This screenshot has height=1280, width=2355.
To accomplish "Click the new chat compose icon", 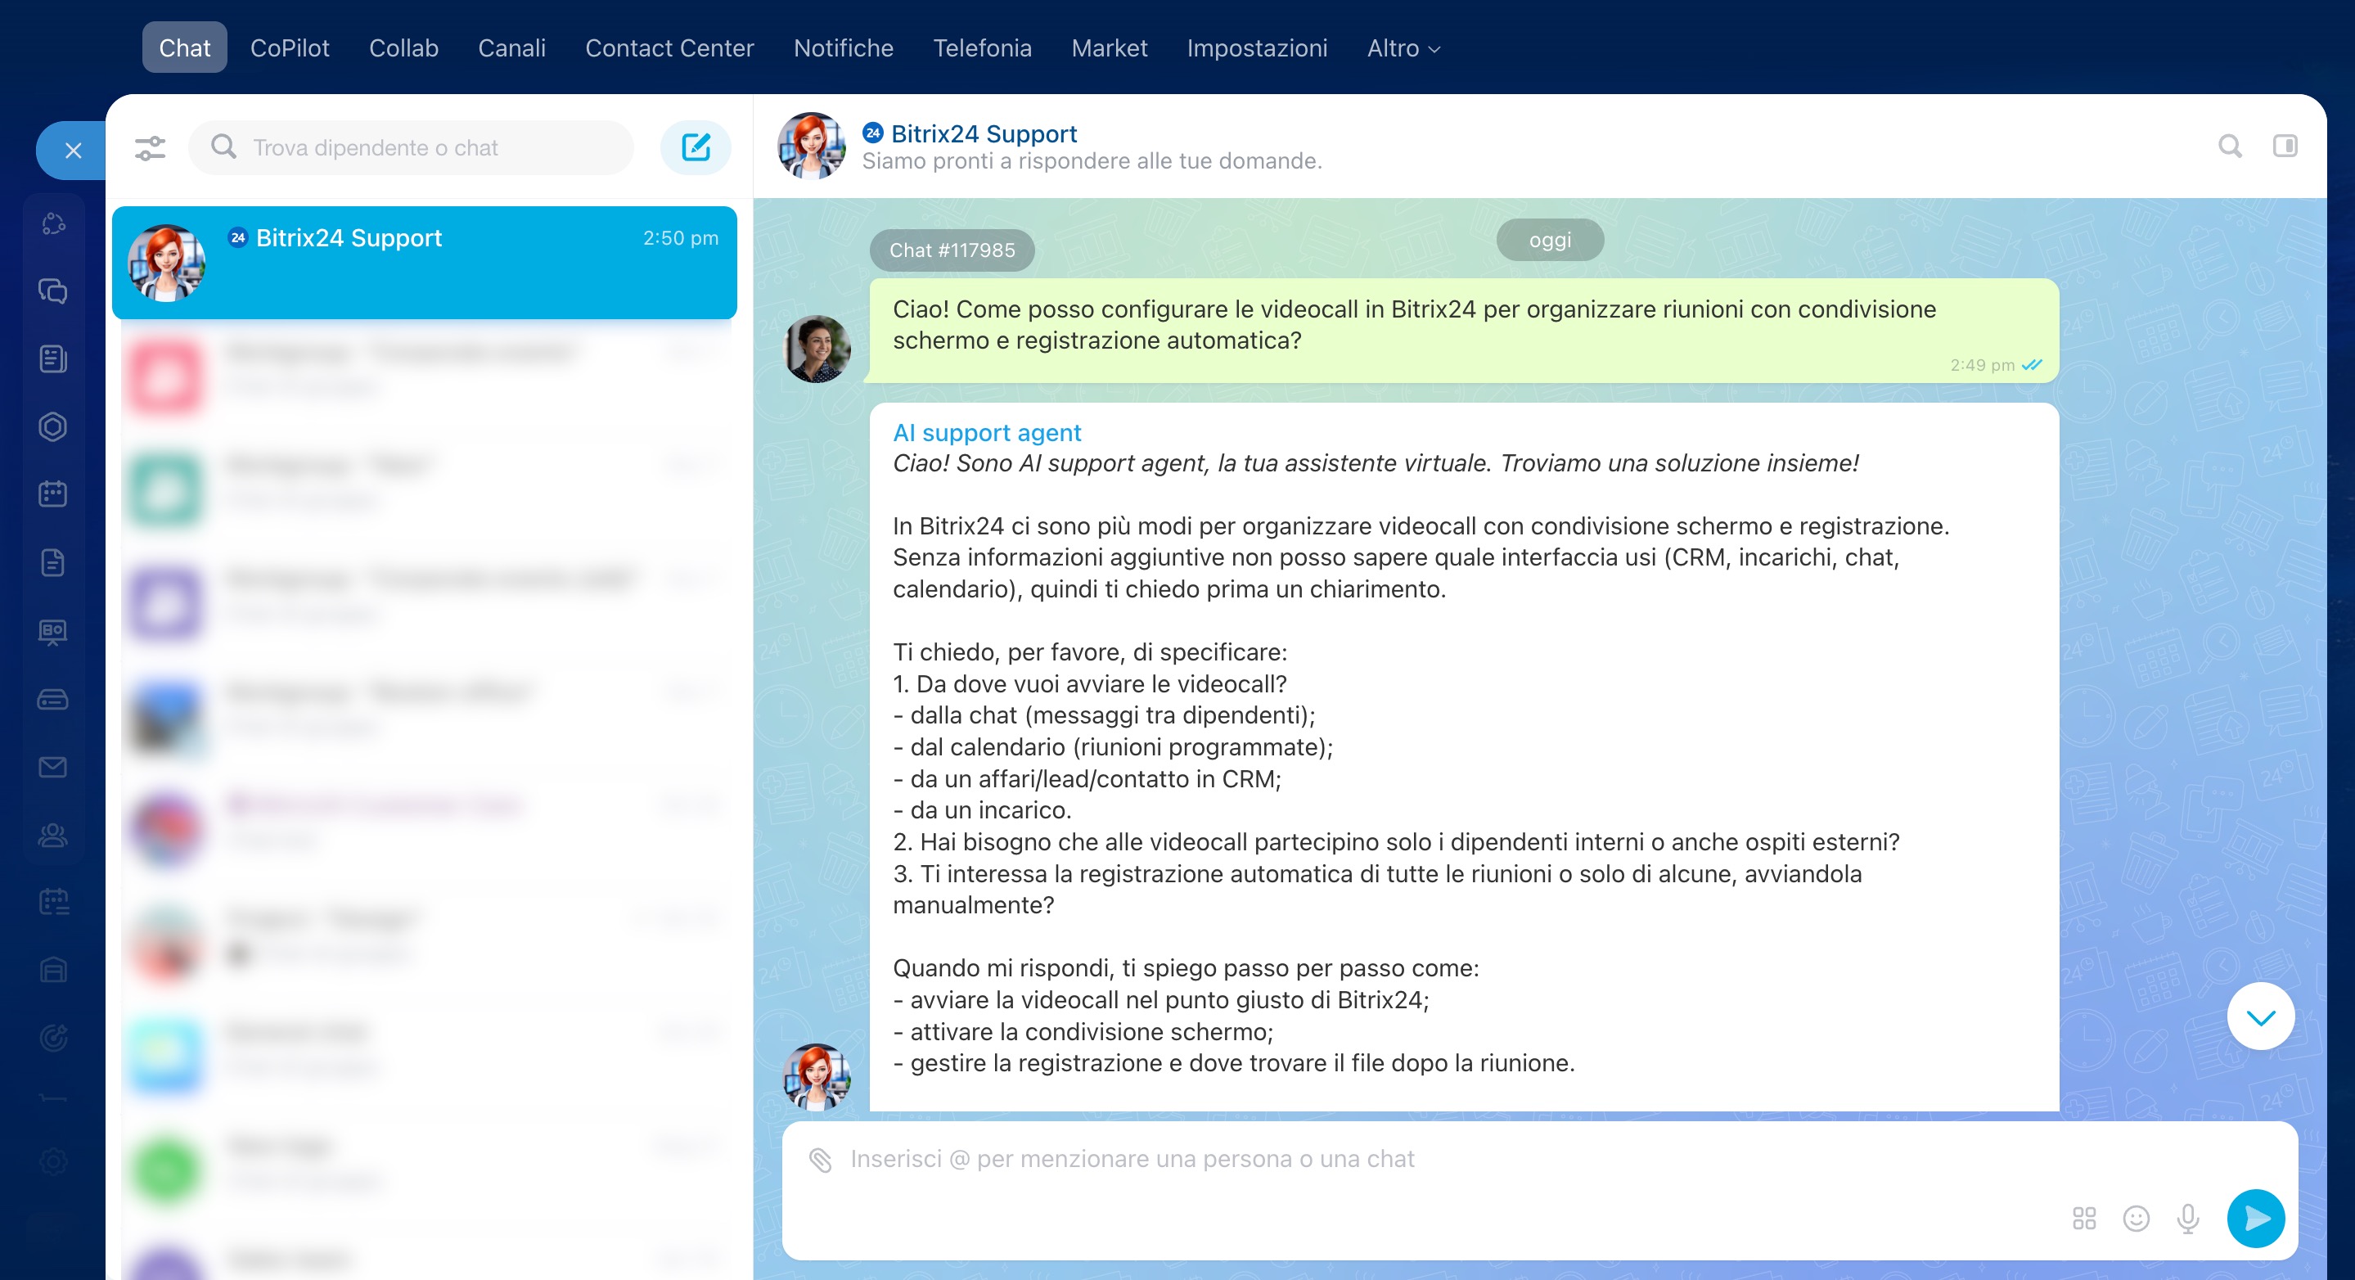I will 696,147.
